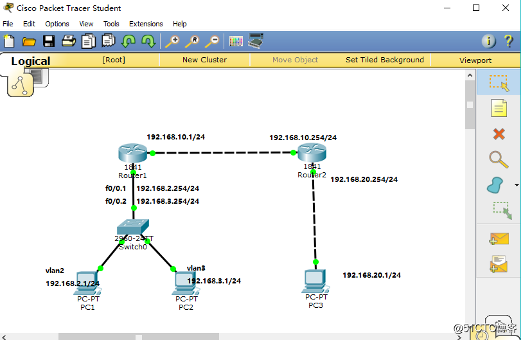Screen dimensions: 523x340
Task: Zoom out with the minus magnifier
Action: tap(212, 42)
